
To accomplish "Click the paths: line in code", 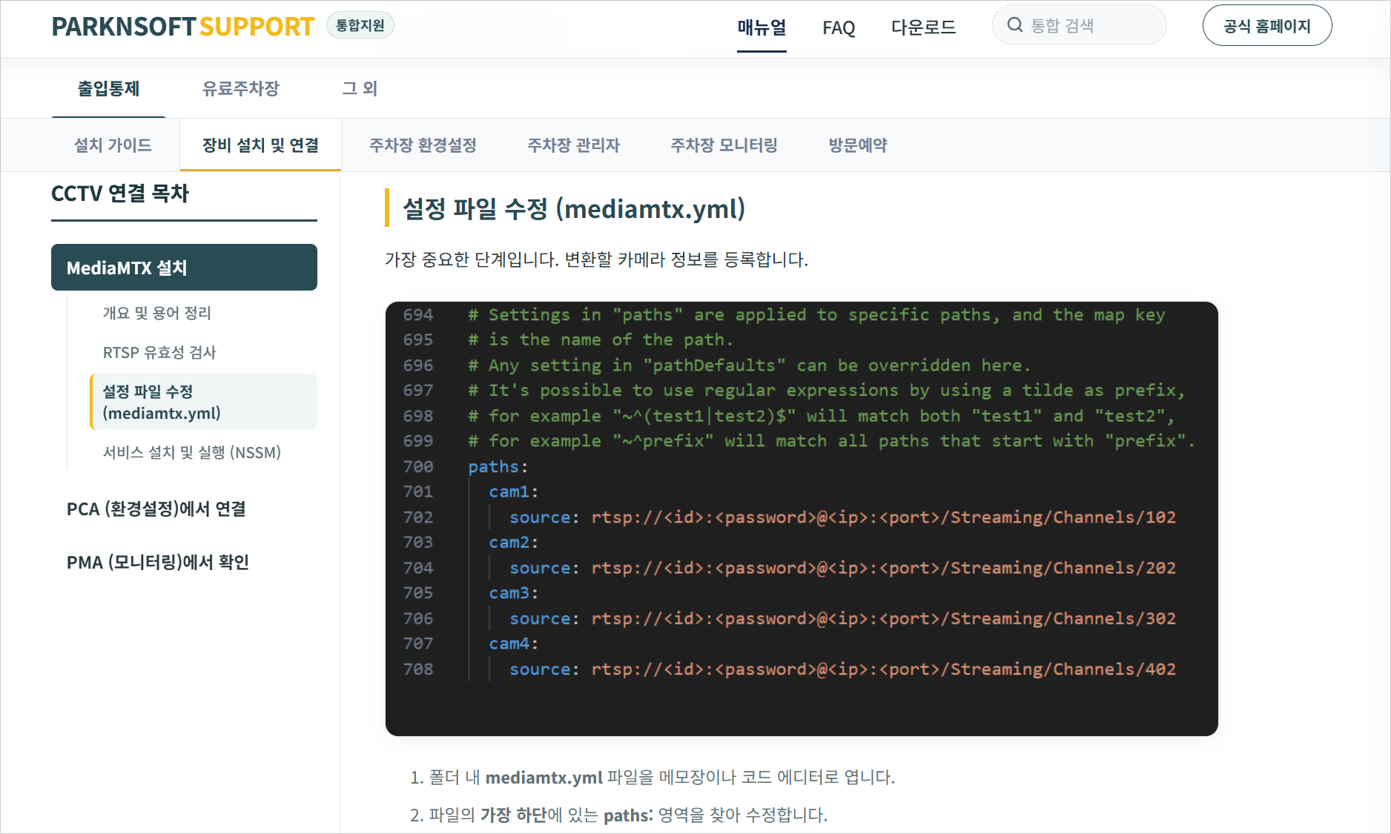I will coord(498,467).
